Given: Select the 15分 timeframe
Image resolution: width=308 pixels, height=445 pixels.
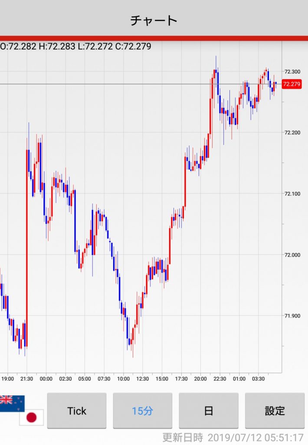Looking at the screenshot, I should click(x=142, y=411).
